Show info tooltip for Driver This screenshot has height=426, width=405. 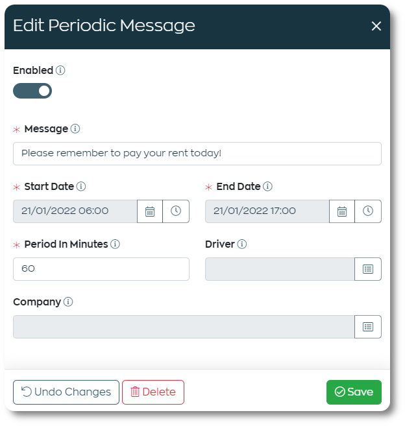point(242,244)
